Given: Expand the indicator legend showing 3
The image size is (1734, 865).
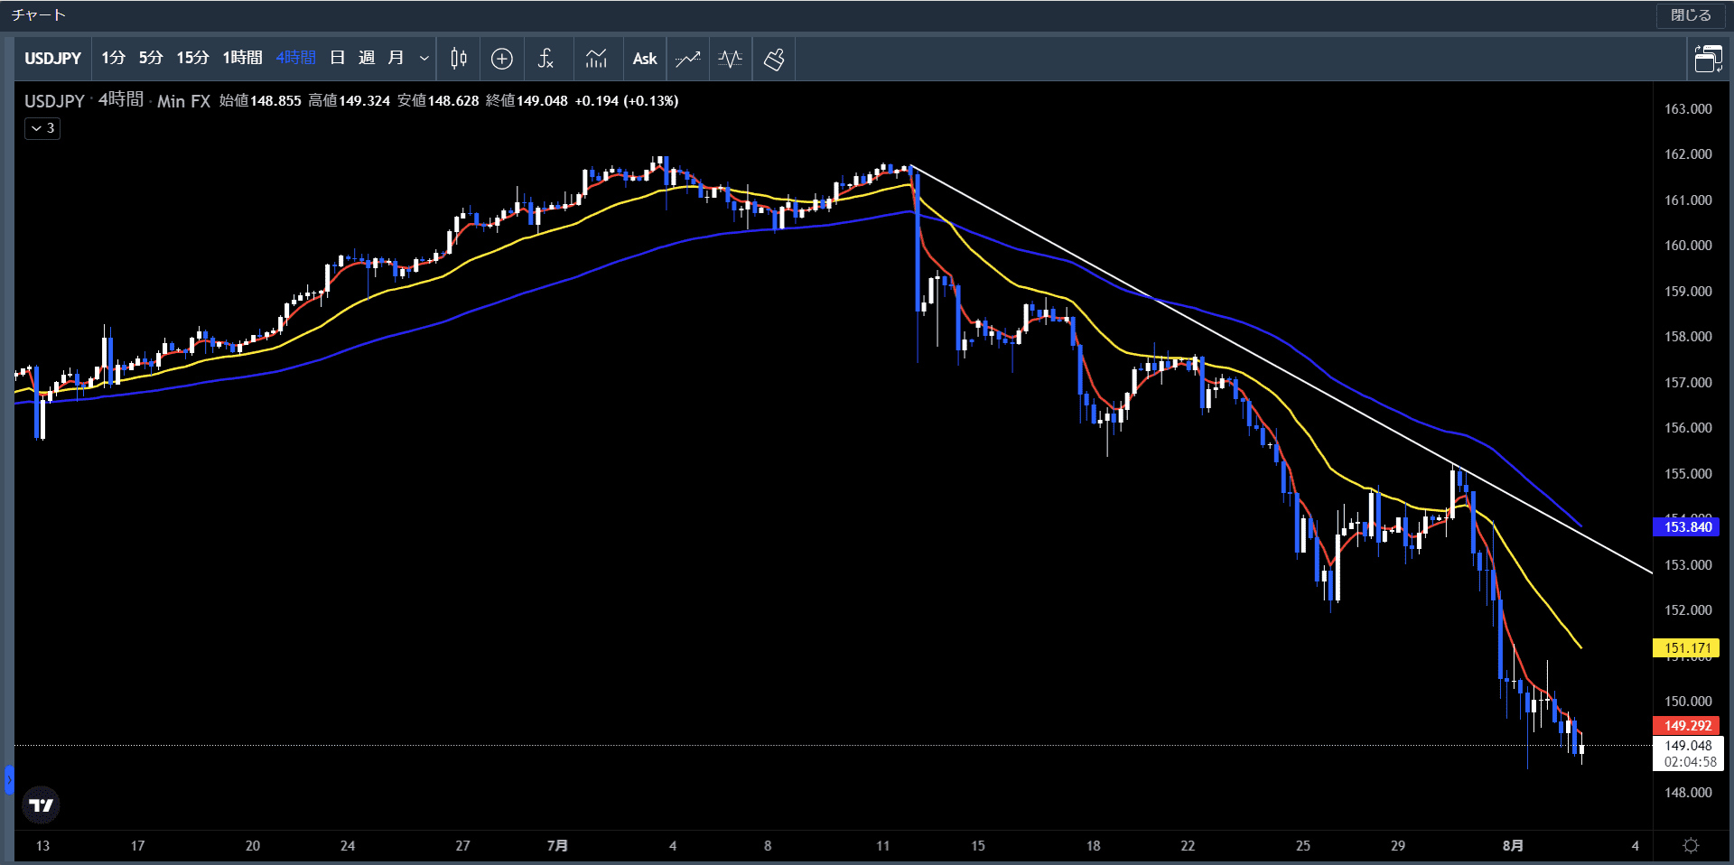Looking at the screenshot, I should (42, 128).
